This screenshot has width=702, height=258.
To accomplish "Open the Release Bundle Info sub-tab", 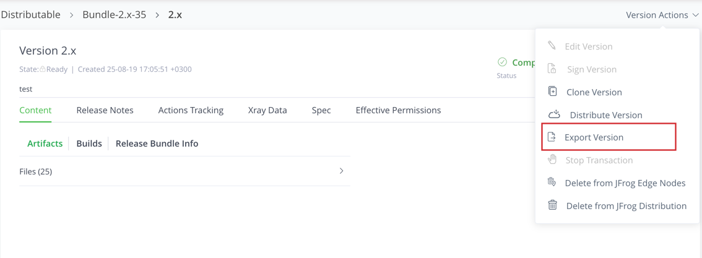I will 157,144.
